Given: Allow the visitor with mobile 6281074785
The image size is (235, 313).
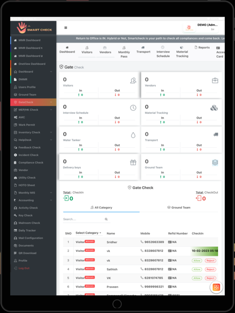Looking at the screenshot, I should point(197,278).
